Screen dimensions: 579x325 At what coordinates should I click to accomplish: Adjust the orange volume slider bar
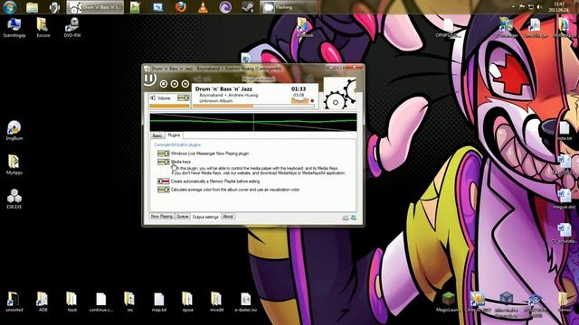[169, 107]
